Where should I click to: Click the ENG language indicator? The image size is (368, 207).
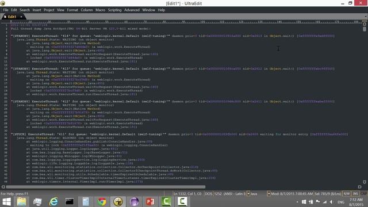click(341, 202)
